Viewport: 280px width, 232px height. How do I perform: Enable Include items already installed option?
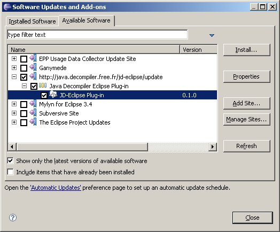point(10,172)
